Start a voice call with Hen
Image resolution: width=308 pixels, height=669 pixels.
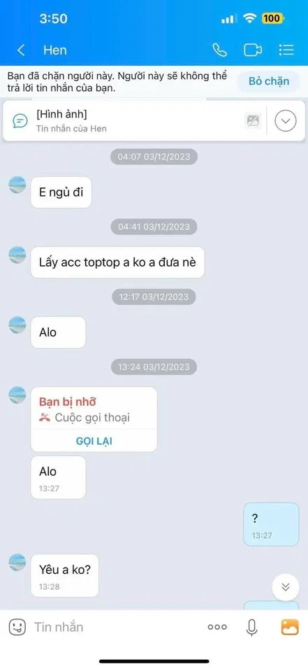tap(219, 50)
